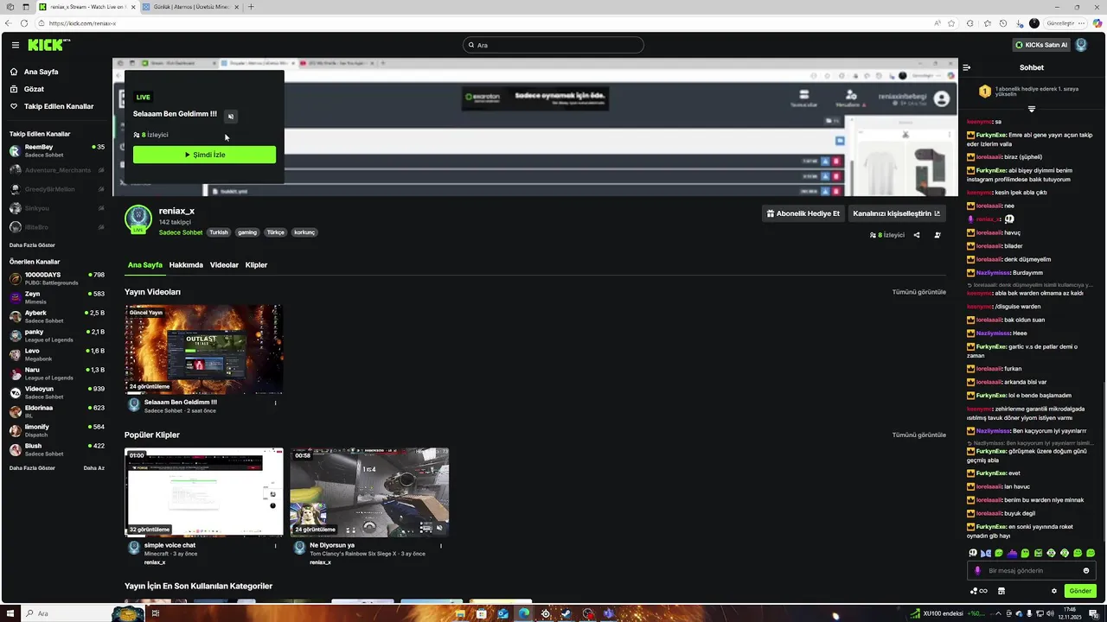This screenshot has width=1107, height=622.
Task: Open the shop icon below the message box
Action: (x=1001, y=591)
